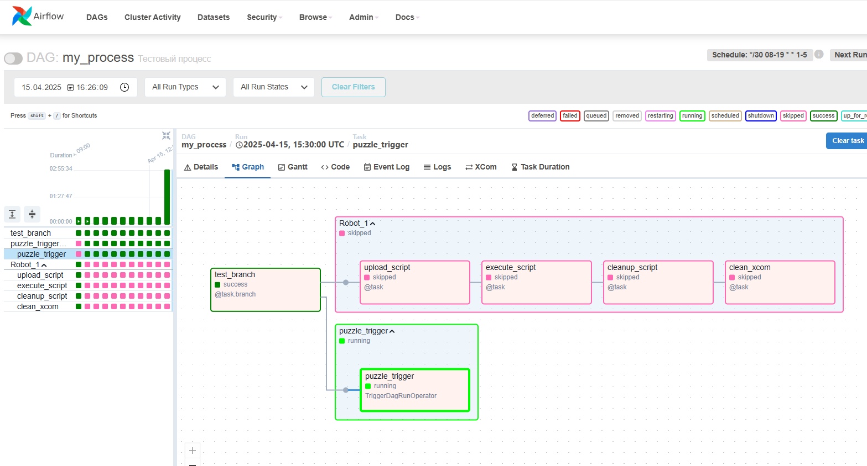The width and height of the screenshot is (867, 466).
Task: Click the zoom in plus on graph
Action: (192, 451)
